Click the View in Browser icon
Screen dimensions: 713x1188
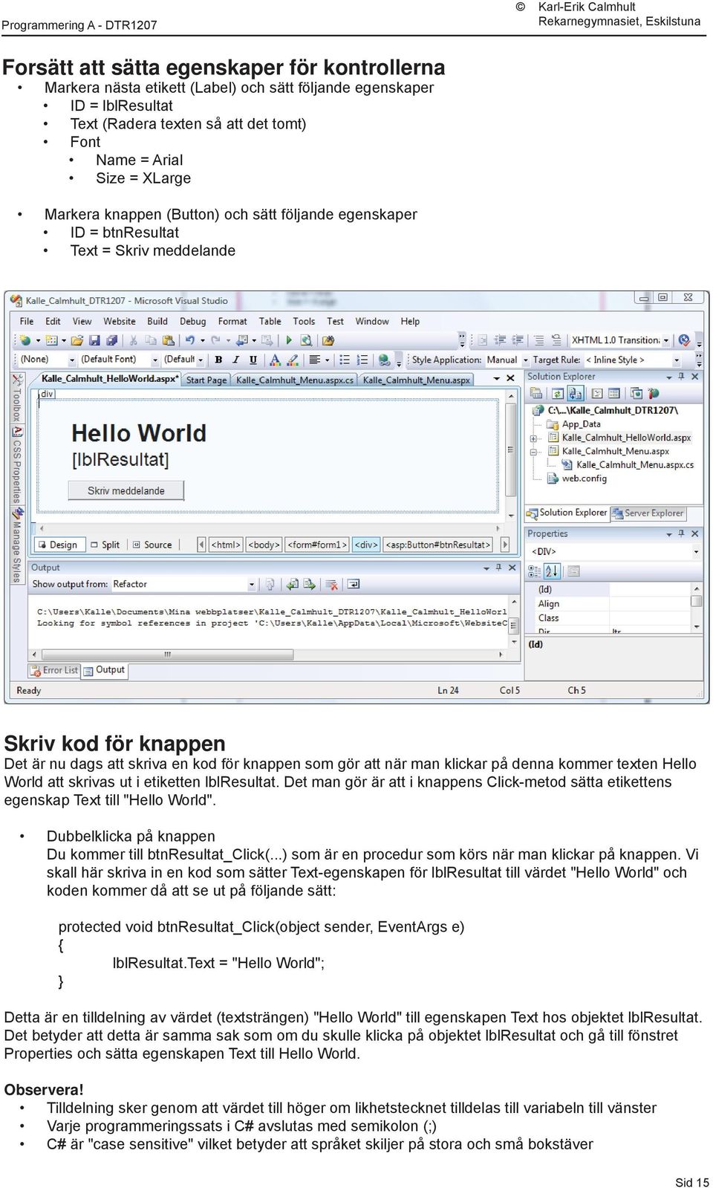tap(306, 340)
